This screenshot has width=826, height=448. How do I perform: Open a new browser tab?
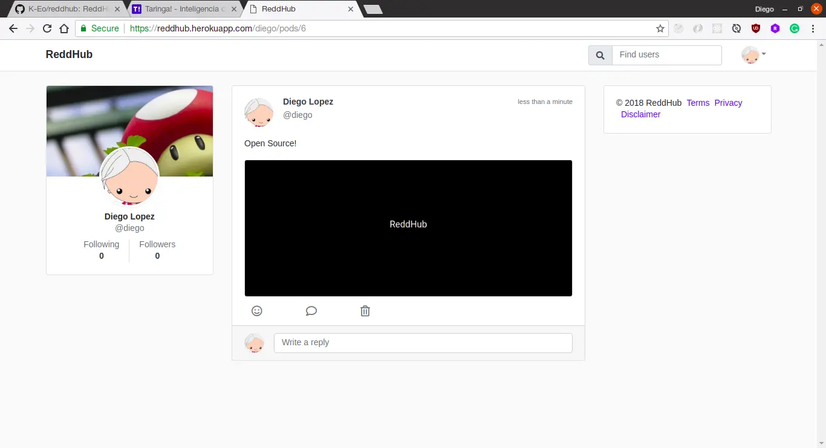[373, 10]
